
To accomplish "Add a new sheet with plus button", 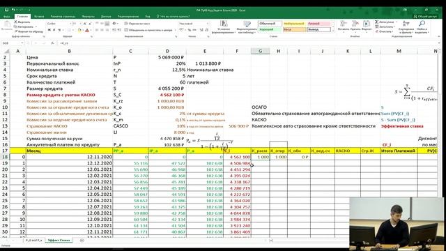I will (x=82, y=241).
